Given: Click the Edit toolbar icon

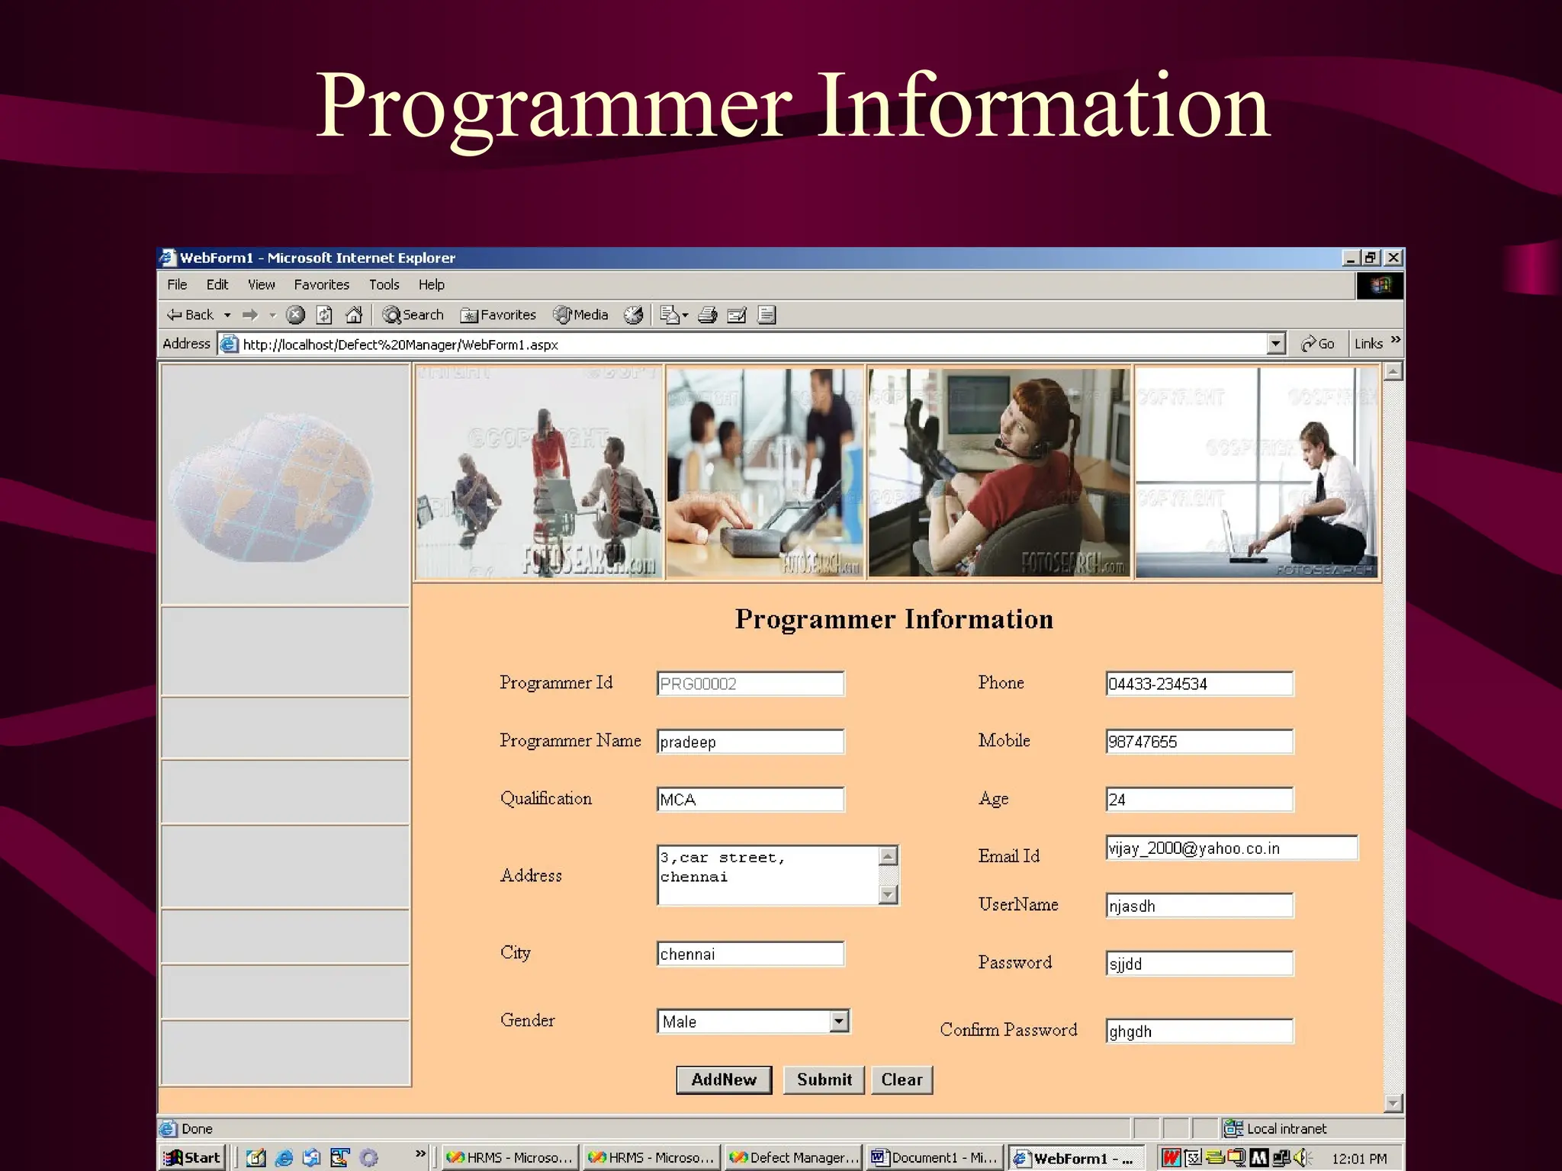Looking at the screenshot, I should tap(737, 314).
